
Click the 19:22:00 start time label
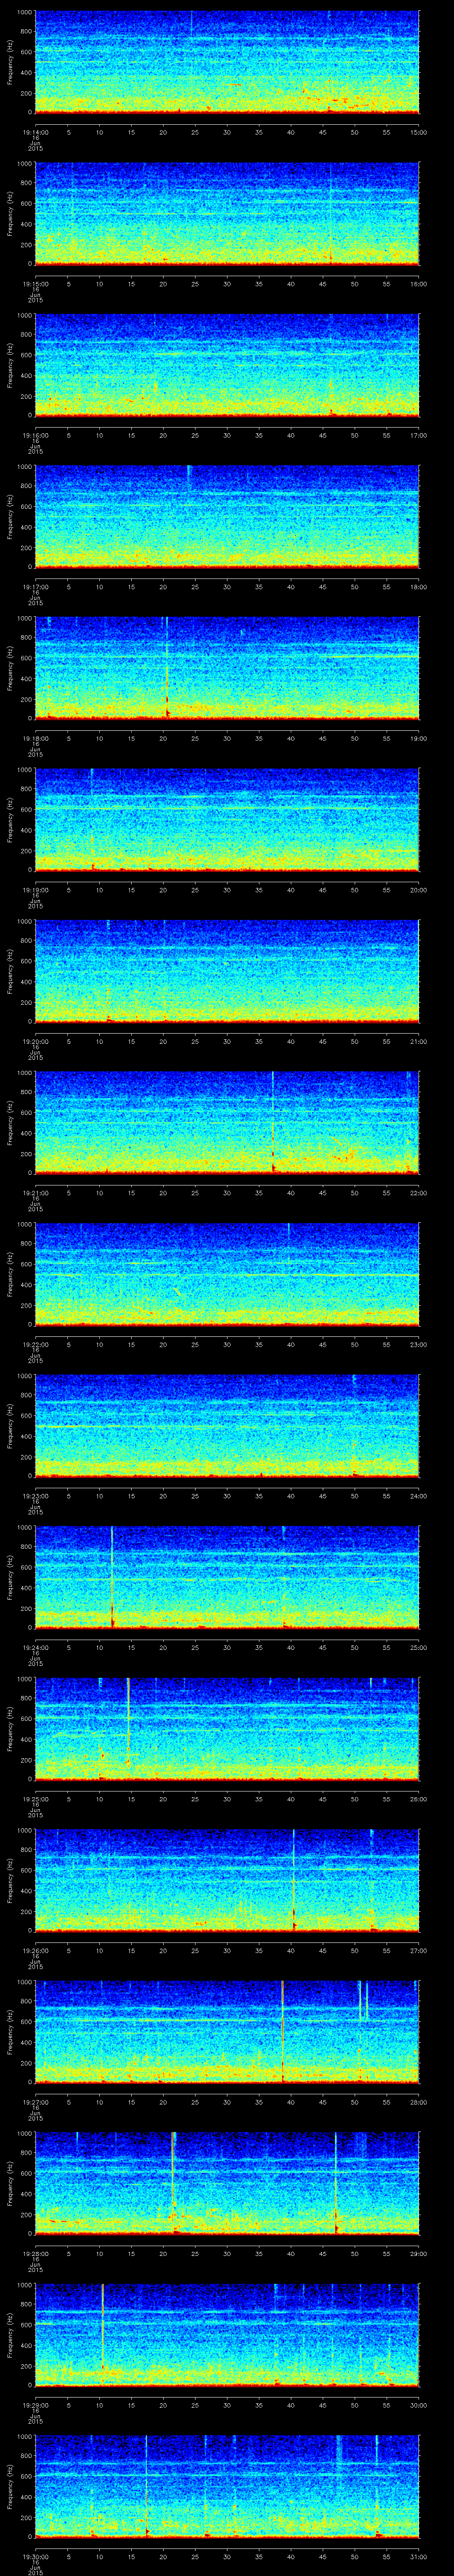[x=35, y=1344]
